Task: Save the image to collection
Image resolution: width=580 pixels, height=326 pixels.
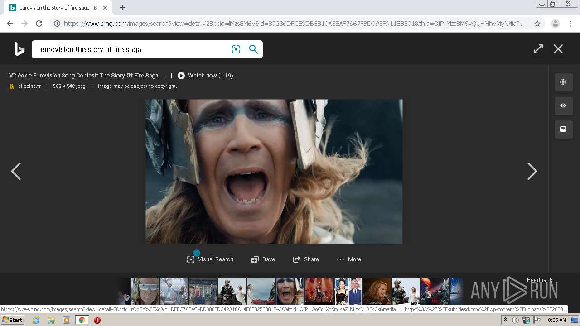Action: (x=263, y=259)
